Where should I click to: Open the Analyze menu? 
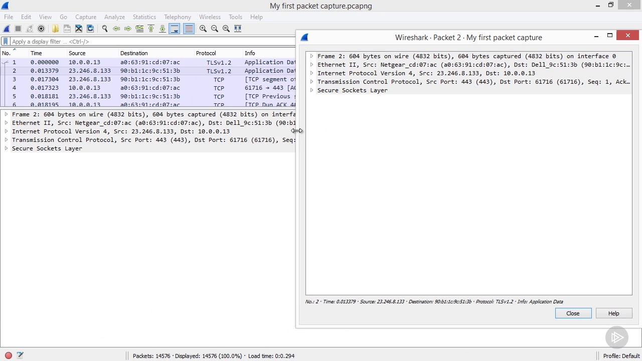(114, 17)
